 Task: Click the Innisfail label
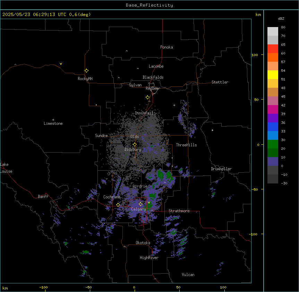[x=144, y=113]
